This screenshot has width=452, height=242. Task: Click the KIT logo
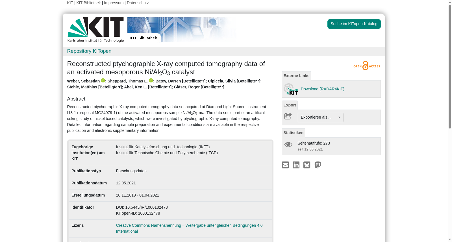95,29
